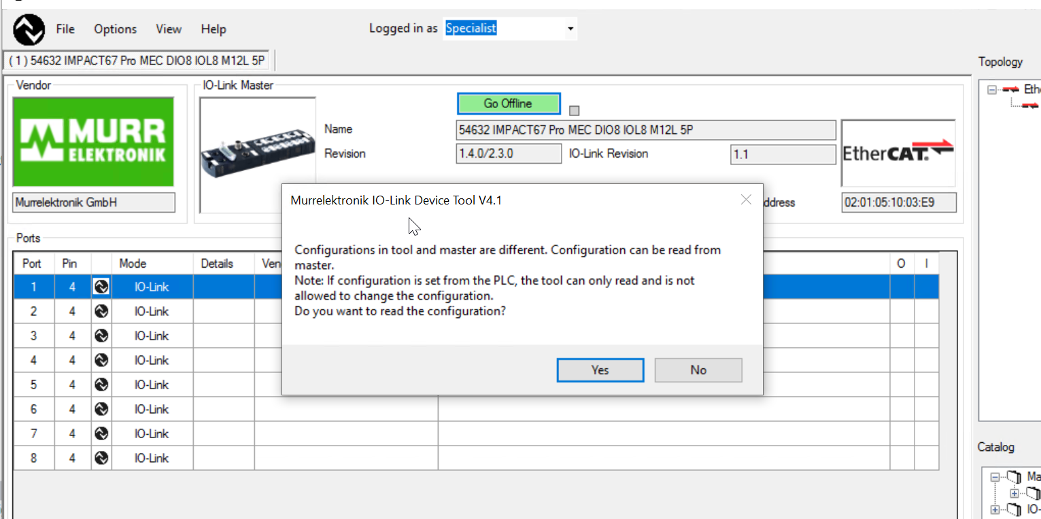Viewport: 1041px width, 519px height.
Task: Click the IO-Link icon in port 1 row
Action: (x=101, y=287)
